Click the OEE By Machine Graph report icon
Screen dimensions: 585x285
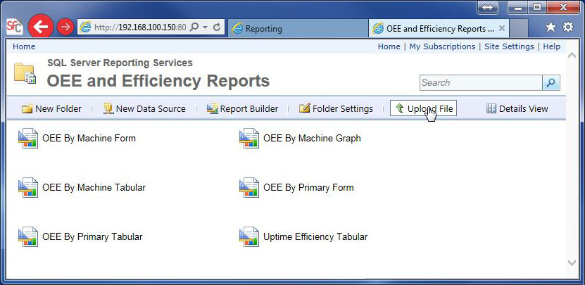tap(249, 139)
